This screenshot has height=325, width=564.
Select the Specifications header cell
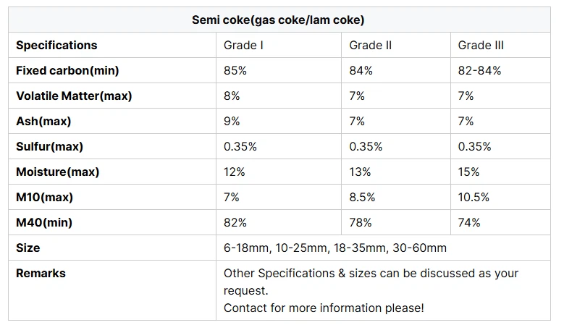(x=56, y=45)
